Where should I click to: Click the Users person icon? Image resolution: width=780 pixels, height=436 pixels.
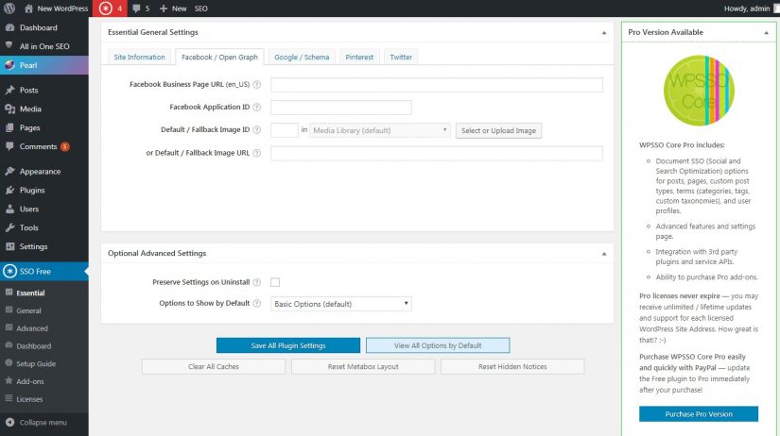tap(9, 210)
